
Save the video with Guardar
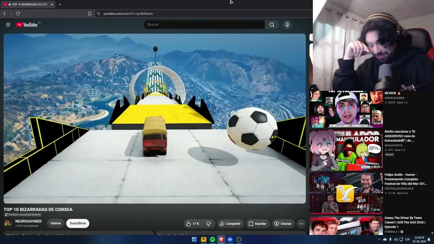(x=257, y=224)
